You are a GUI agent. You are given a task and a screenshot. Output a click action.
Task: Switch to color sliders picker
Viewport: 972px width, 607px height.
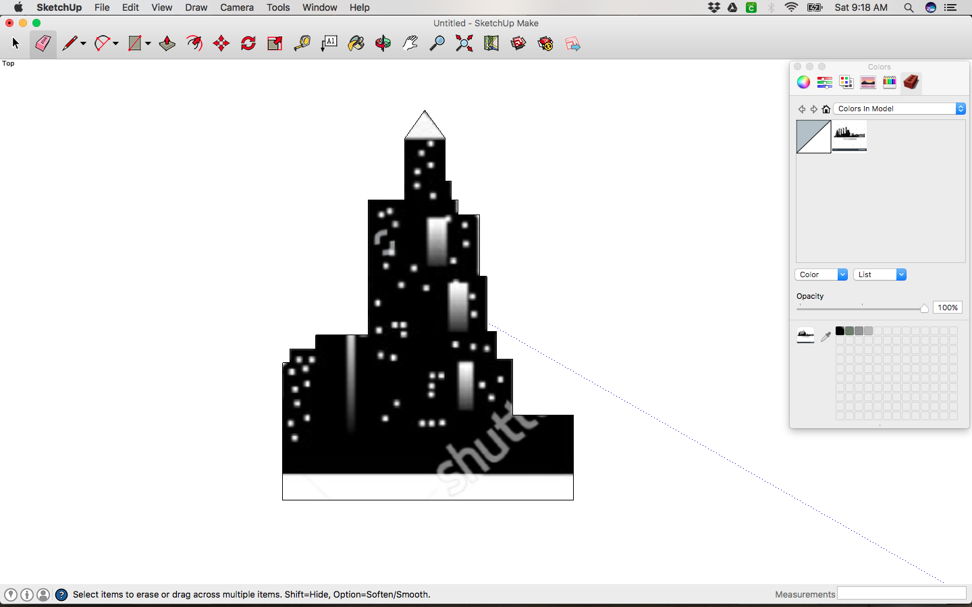pos(825,82)
